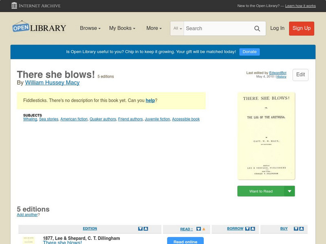The image size is (326, 244).
Task: Click the orange active sort indicator on READ column
Action: 203,229
